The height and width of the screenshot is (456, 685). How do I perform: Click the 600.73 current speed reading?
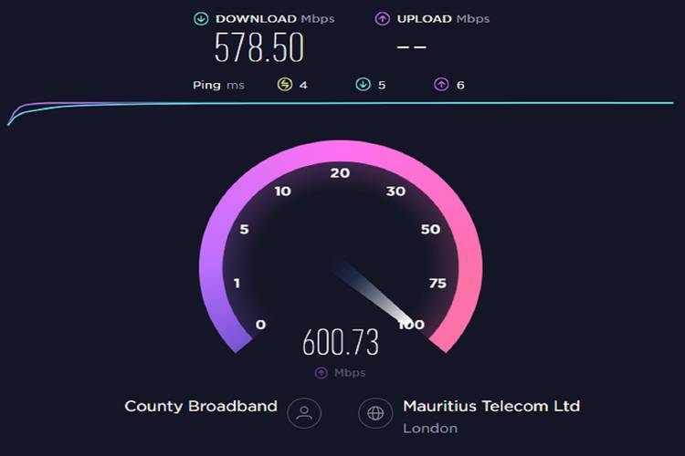coord(341,343)
